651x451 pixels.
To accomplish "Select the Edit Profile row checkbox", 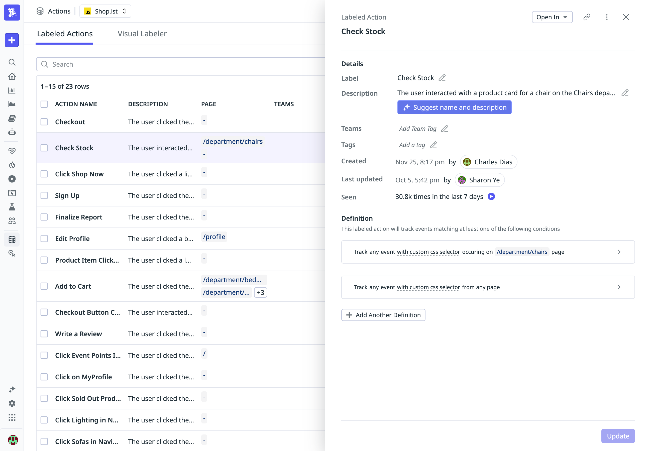I will [44, 239].
